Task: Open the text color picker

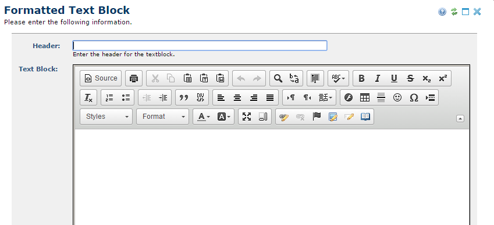Action: point(204,117)
